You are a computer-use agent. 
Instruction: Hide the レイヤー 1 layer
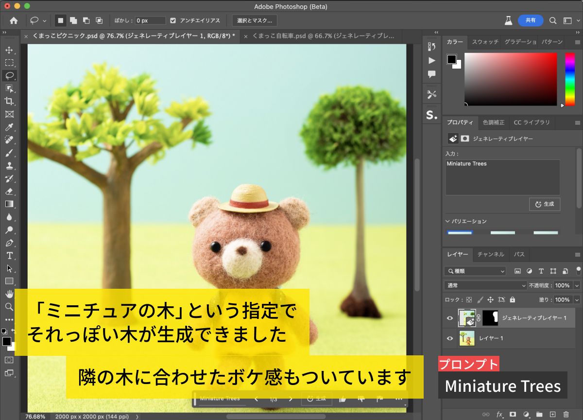[450, 338]
